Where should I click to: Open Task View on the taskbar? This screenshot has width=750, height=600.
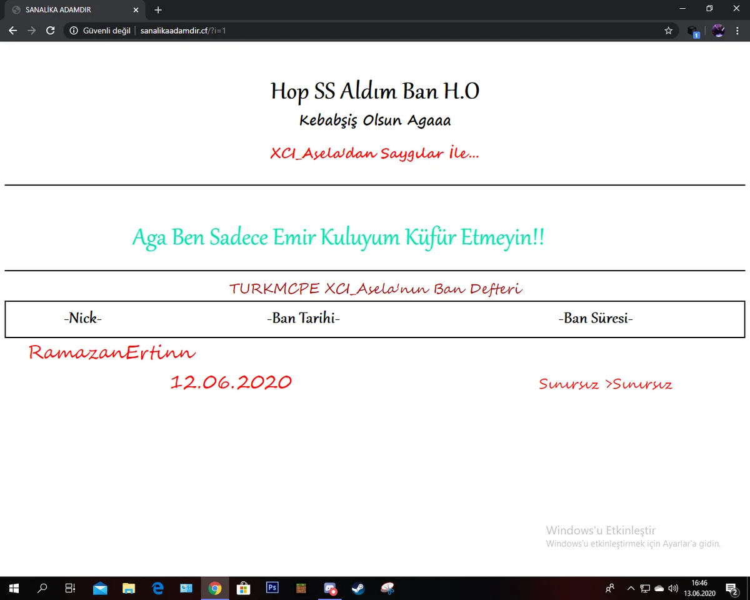[x=71, y=588]
